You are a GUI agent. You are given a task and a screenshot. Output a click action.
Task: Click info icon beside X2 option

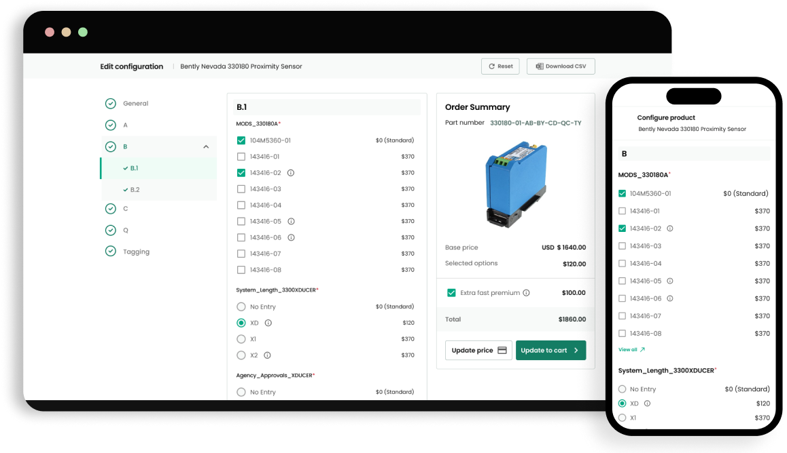[x=268, y=355]
